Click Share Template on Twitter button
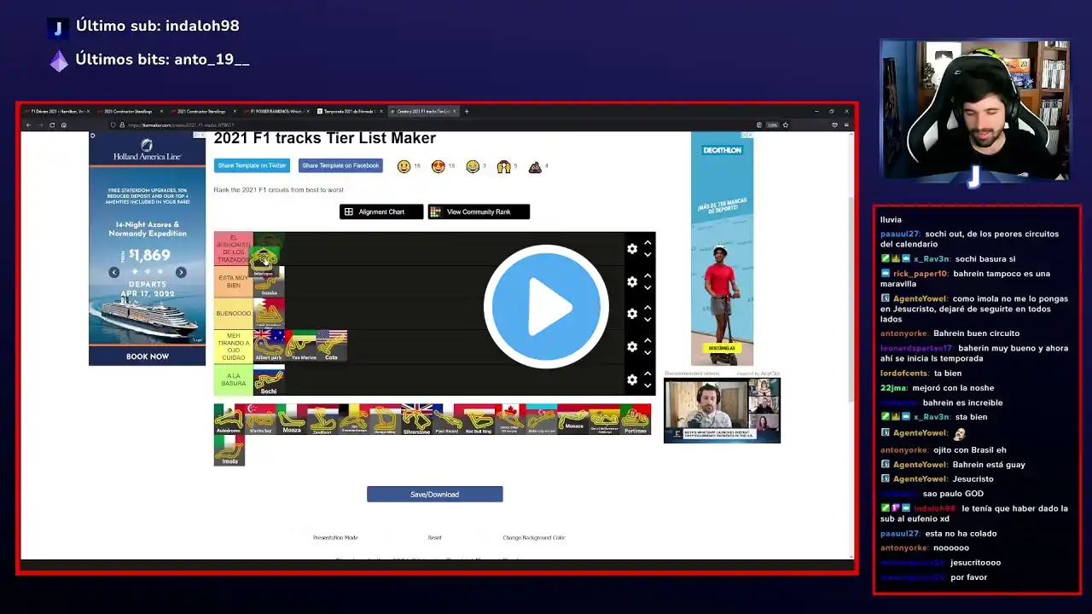 (253, 165)
